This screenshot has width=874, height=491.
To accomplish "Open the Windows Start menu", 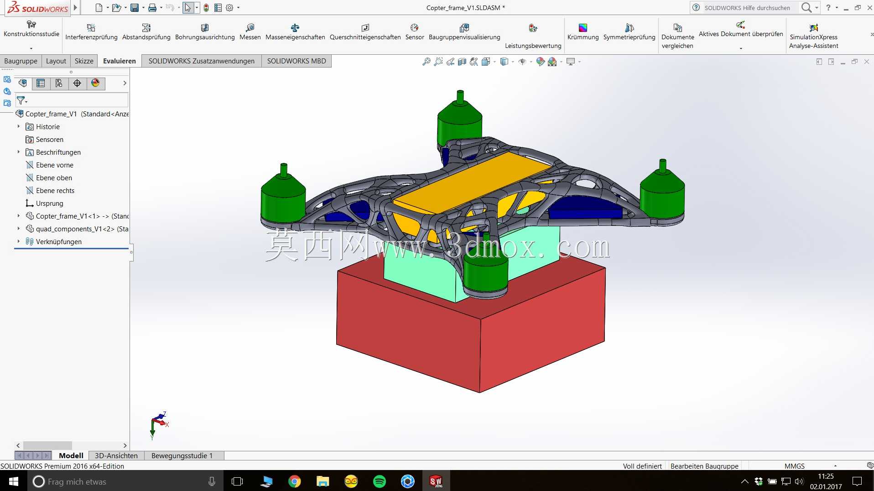I will pos(13,481).
